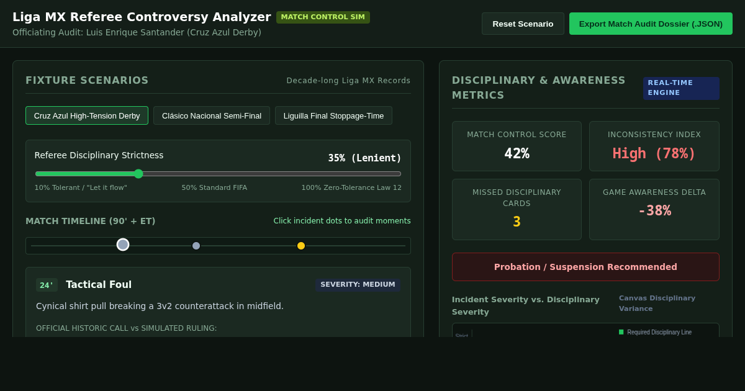Click the Referee Disciplinary Strictness label
Image resolution: width=745 pixels, height=391 pixels.
pyautogui.click(x=99, y=155)
